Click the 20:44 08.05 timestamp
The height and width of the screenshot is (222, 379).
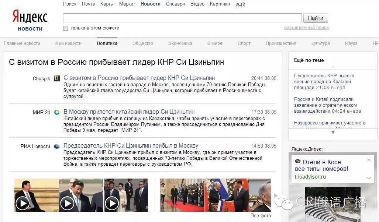pyautogui.click(x=264, y=78)
